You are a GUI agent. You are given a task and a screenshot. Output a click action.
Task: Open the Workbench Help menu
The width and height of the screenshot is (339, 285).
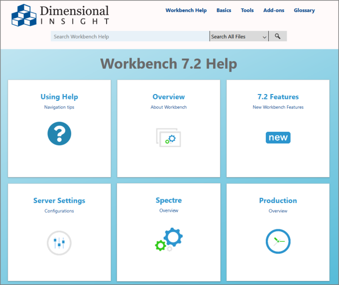click(186, 10)
